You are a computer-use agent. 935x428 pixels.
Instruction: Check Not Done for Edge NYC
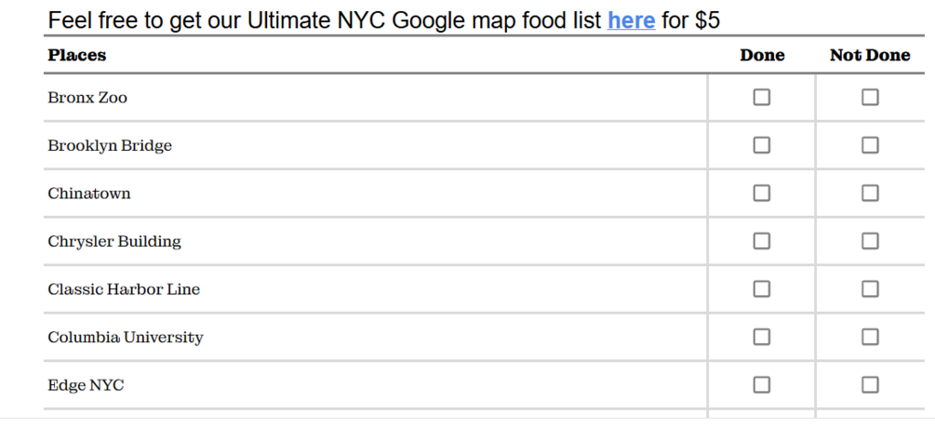coord(870,385)
